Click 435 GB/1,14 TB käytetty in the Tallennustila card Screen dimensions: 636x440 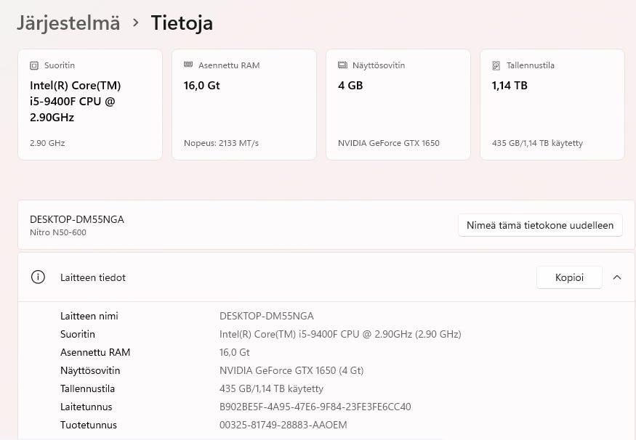tap(537, 143)
